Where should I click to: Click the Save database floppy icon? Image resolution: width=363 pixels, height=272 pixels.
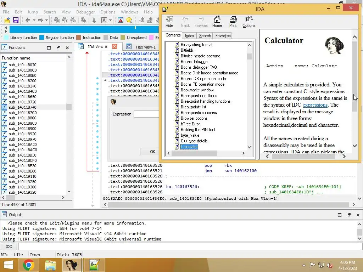click(x=16, y=20)
